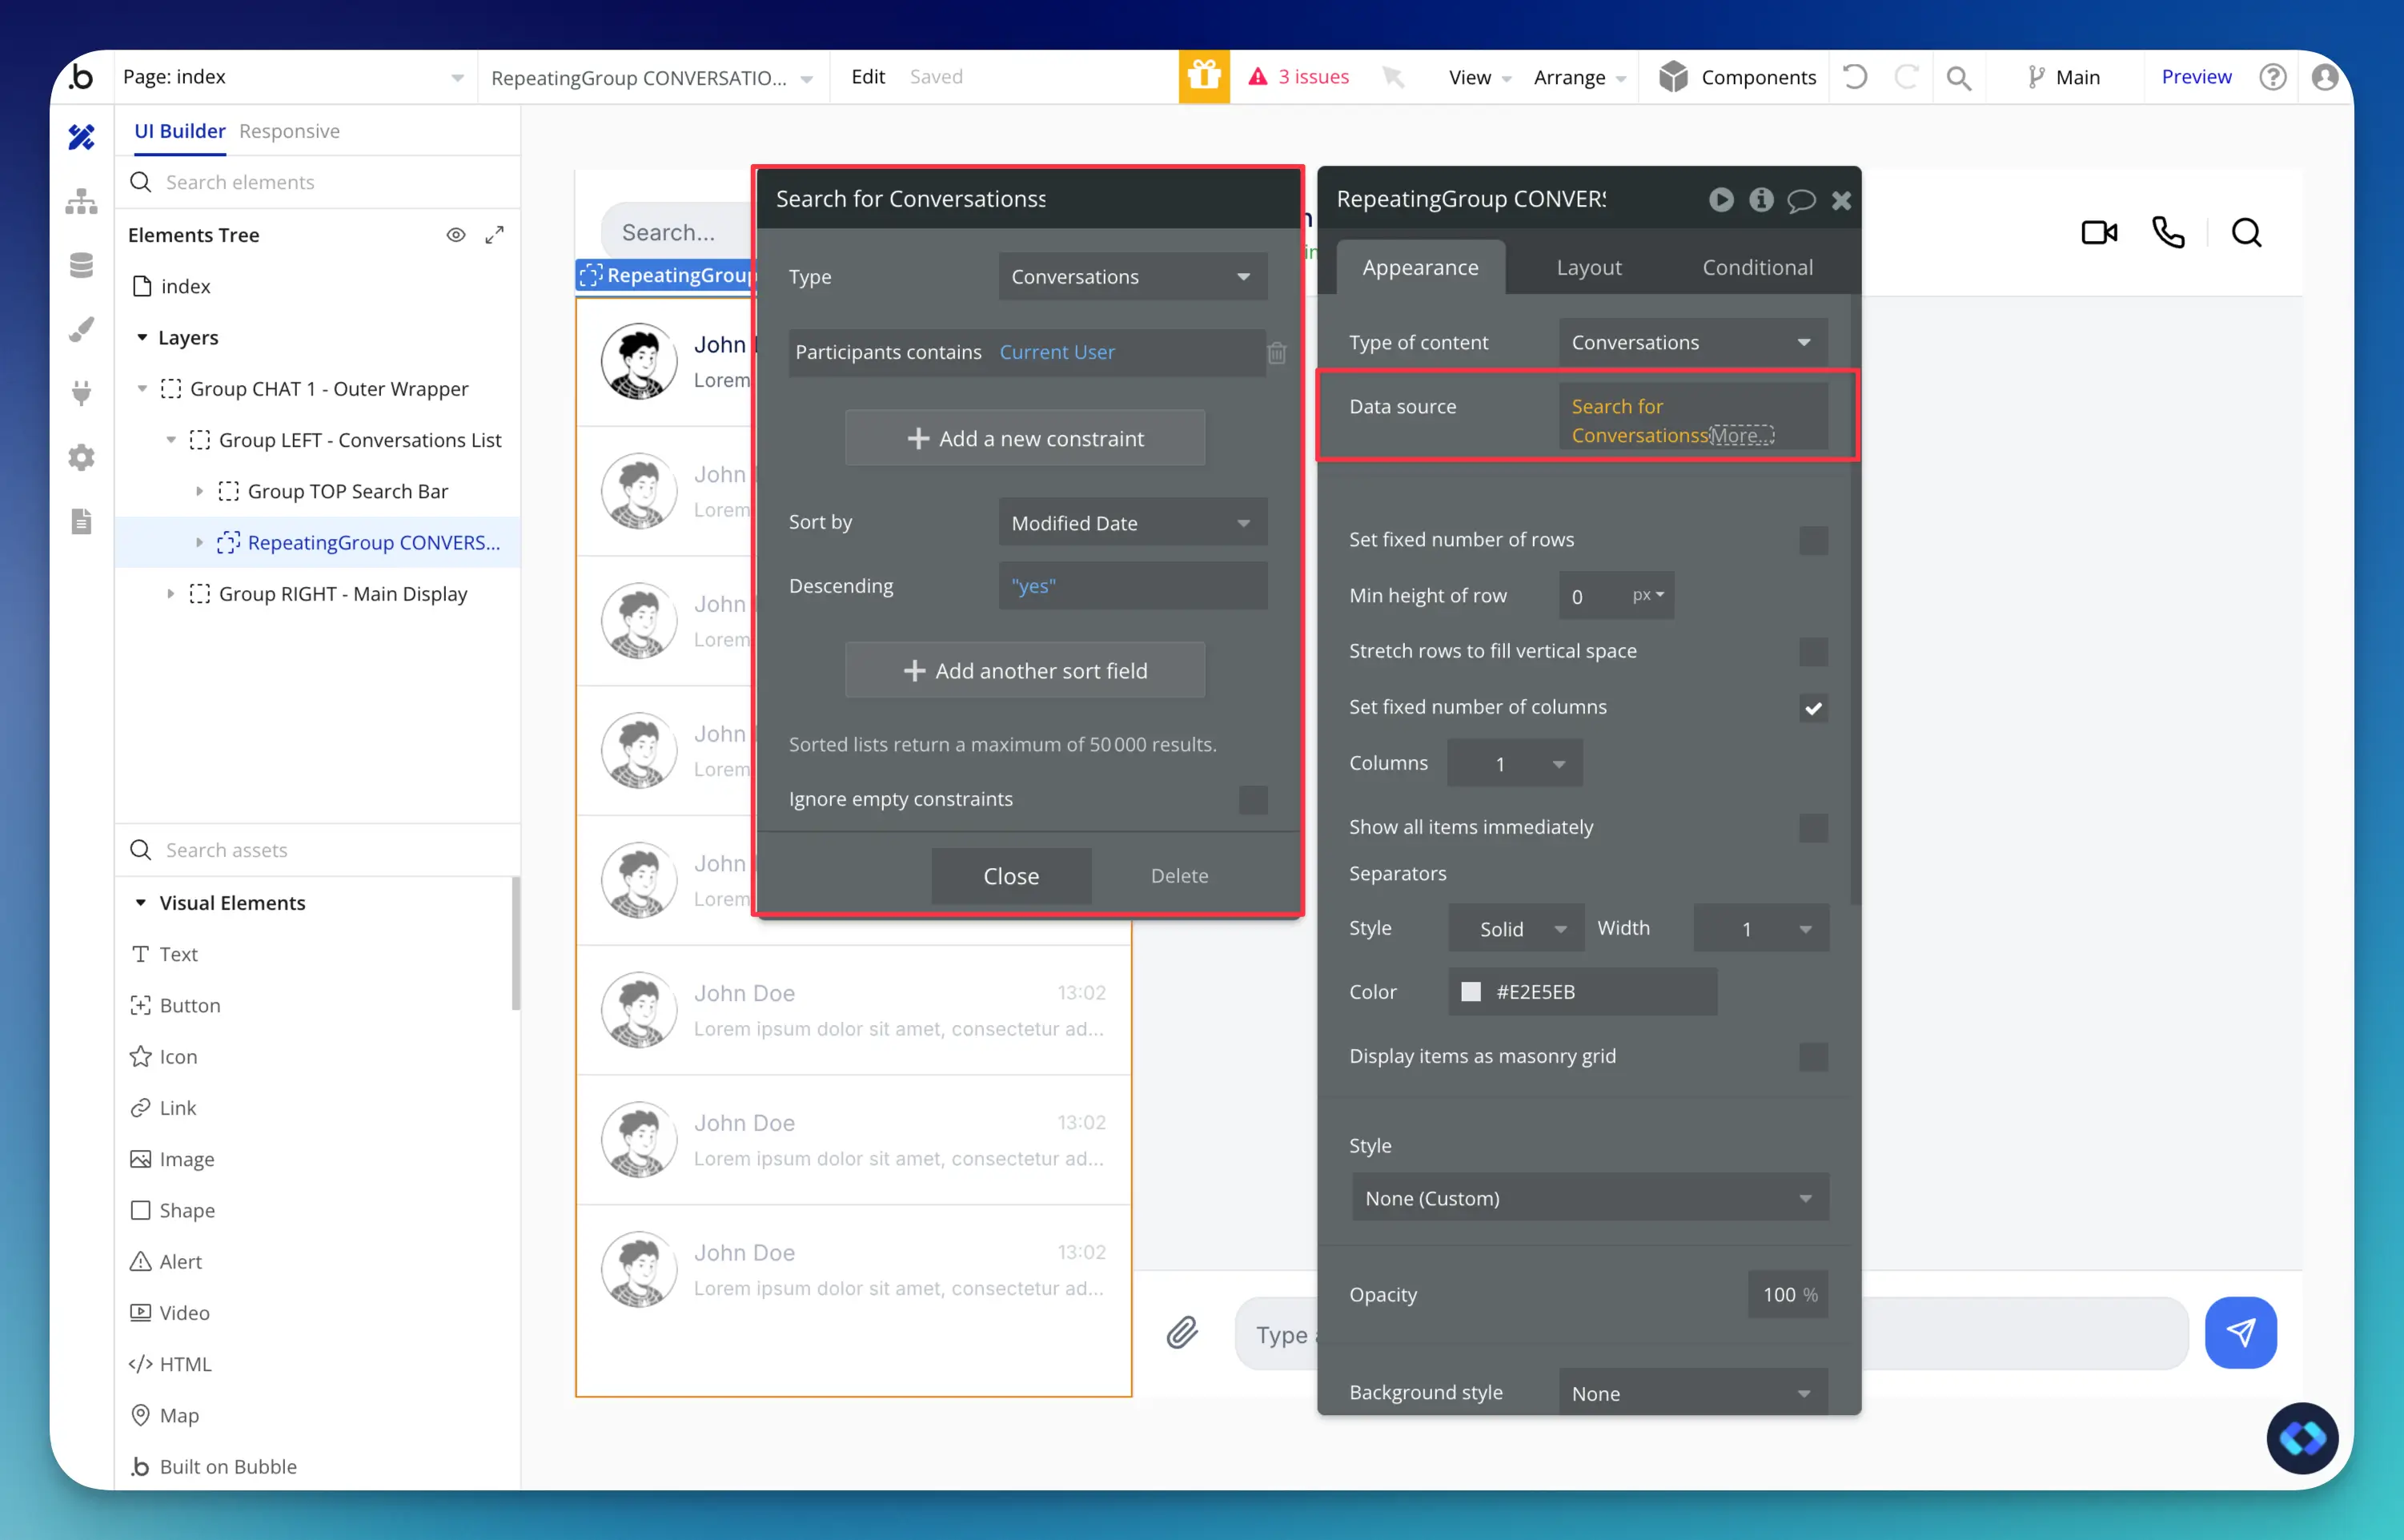Uncheck Set fixed number of columns
The height and width of the screenshot is (1540, 2404).
pos(1813,708)
